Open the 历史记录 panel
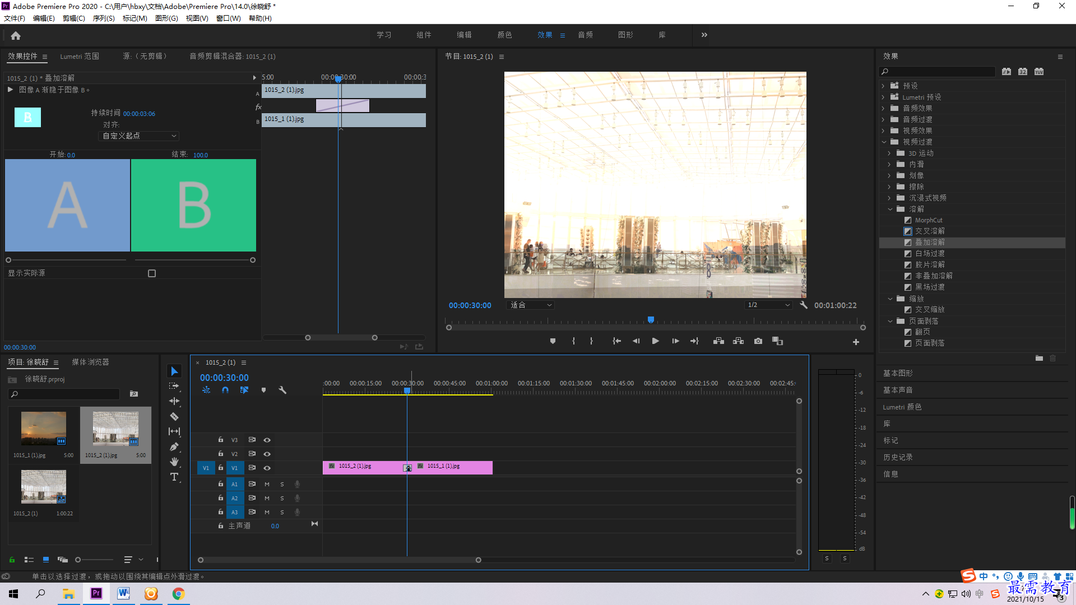 coord(898,458)
